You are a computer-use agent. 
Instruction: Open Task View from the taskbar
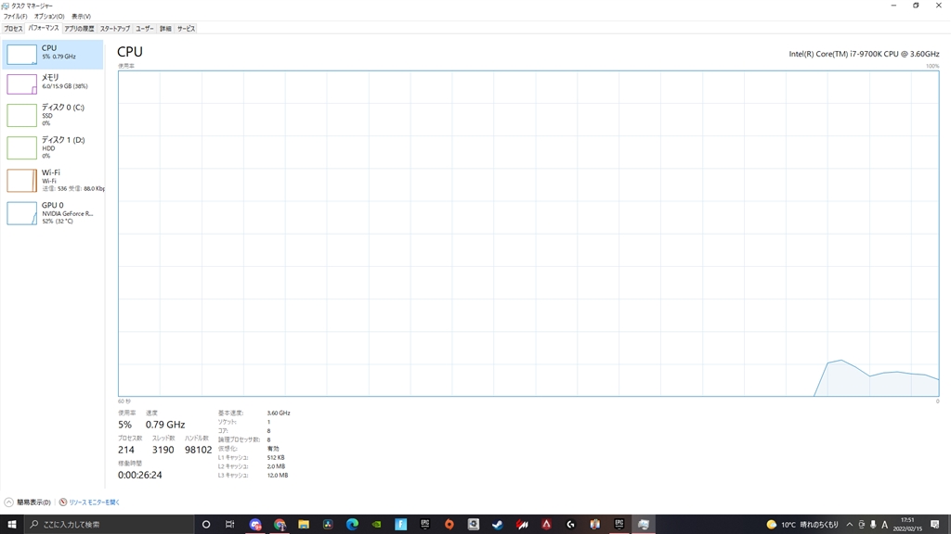[x=230, y=525]
